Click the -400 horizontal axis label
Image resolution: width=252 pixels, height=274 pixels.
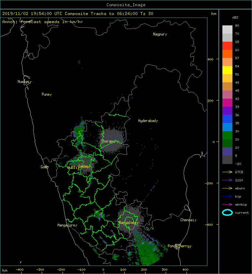point(20,270)
